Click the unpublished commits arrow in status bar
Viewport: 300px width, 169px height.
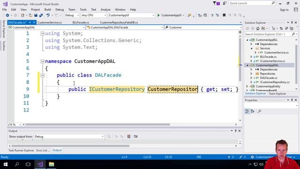coord(229,157)
